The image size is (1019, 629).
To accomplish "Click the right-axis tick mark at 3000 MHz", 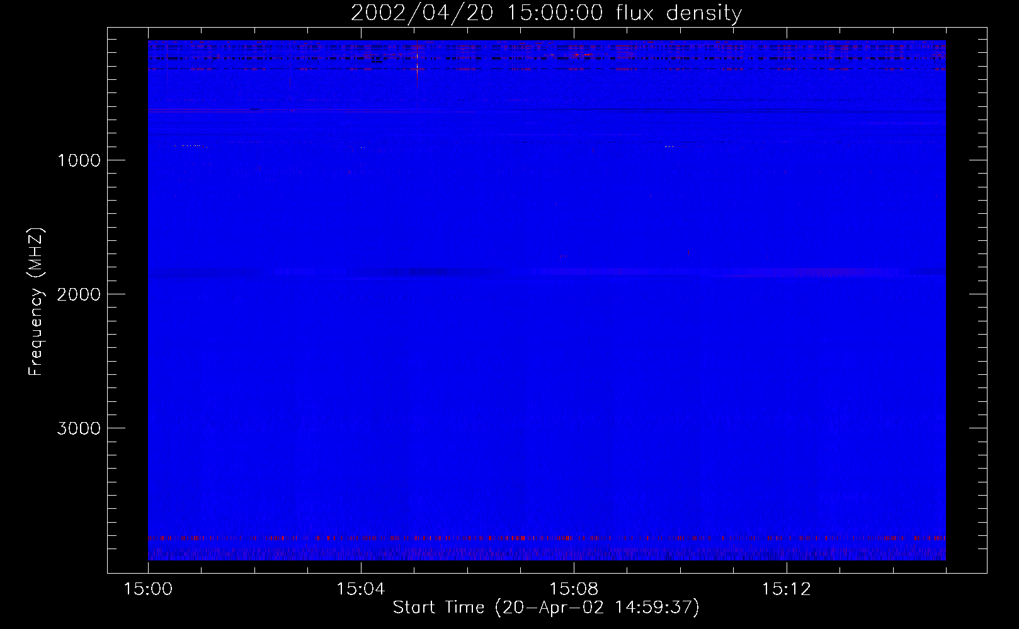I will point(978,428).
